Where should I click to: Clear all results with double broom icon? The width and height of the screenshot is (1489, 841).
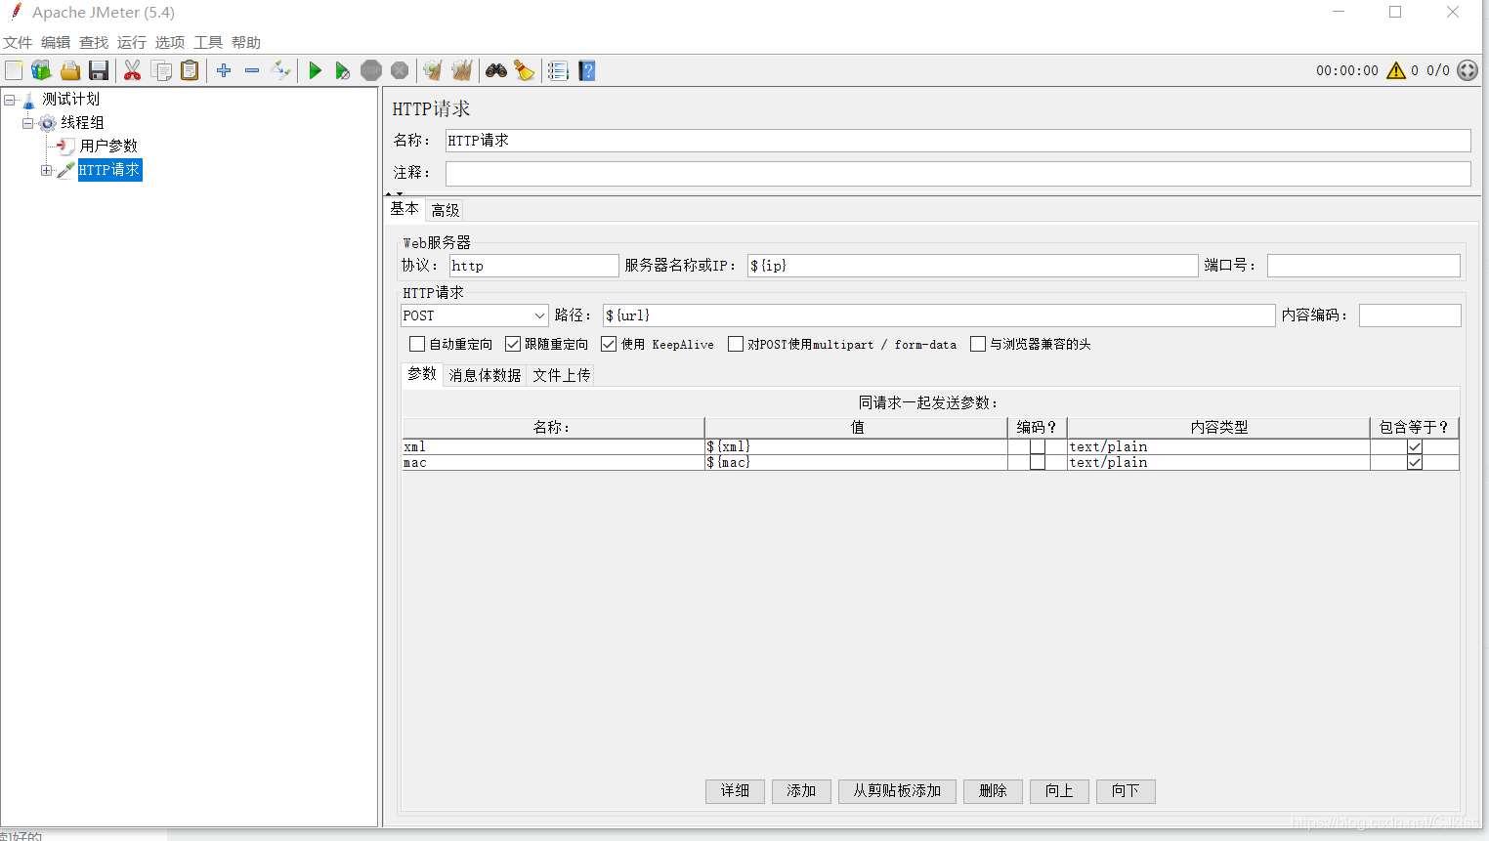[462, 70]
